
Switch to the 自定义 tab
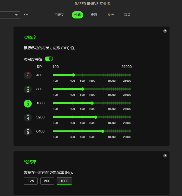point(59,15)
